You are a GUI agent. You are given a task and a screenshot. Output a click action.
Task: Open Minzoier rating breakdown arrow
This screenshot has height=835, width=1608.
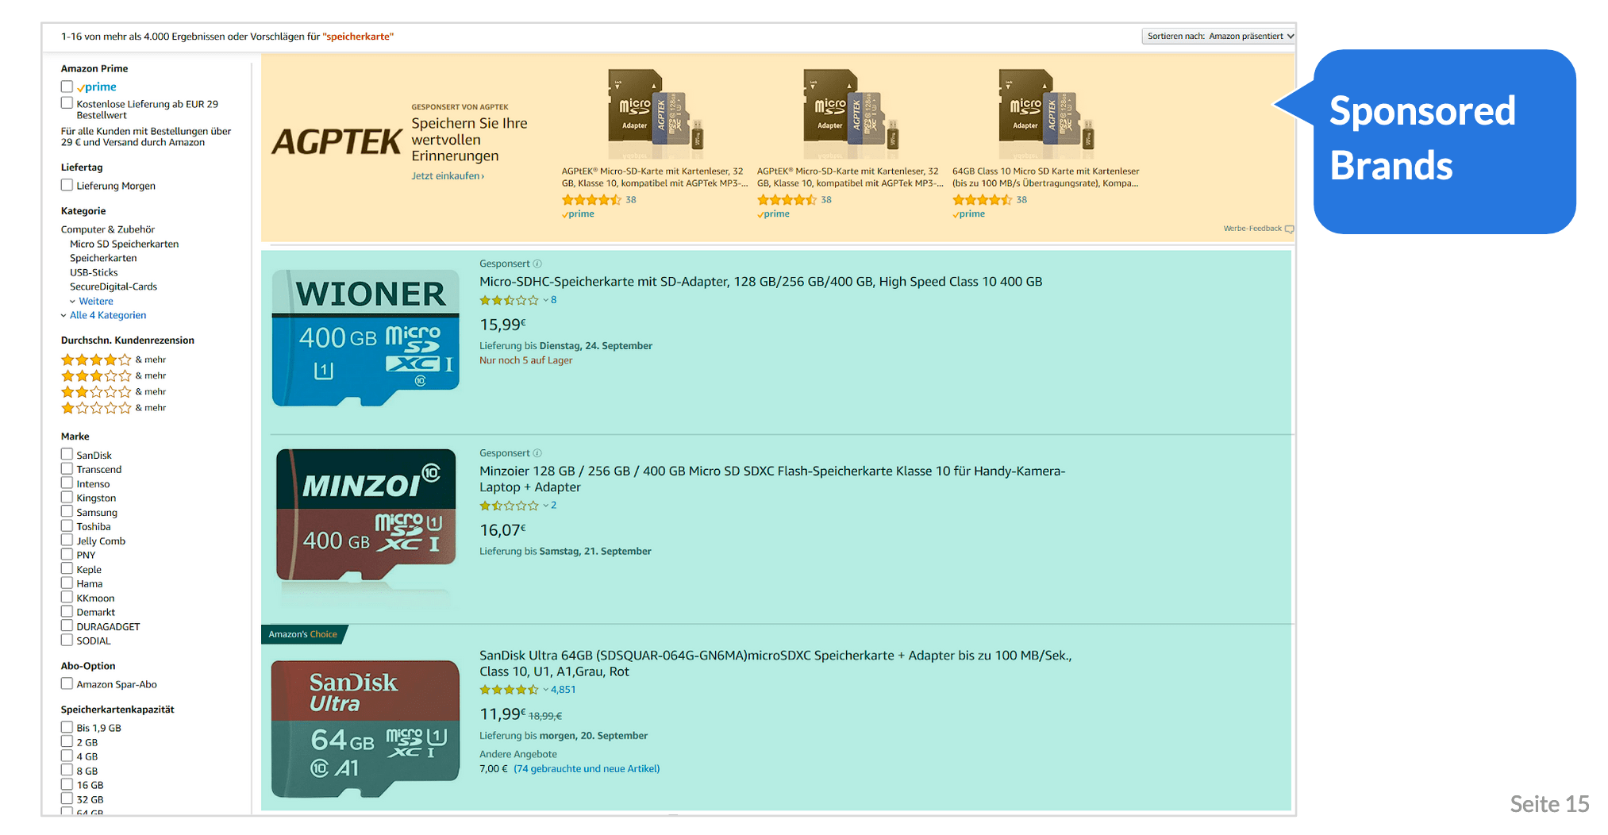(x=545, y=506)
